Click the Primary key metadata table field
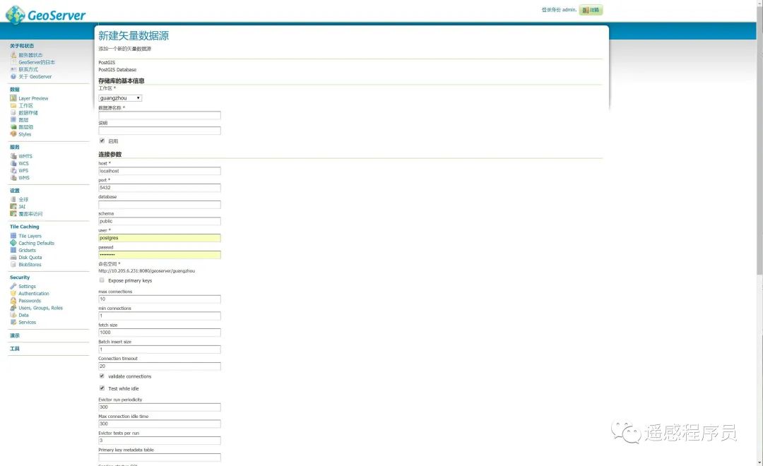Image resolution: width=763 pixels, height=466 pixels. (x=160, y=458)
